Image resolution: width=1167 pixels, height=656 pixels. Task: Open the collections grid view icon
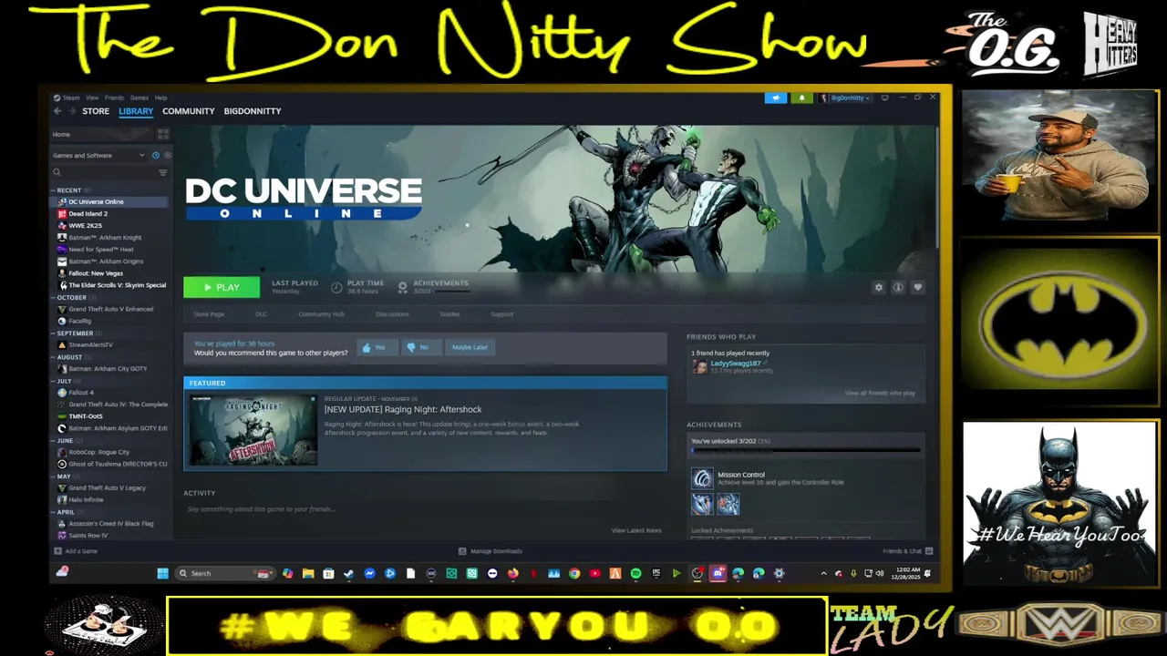163,134
